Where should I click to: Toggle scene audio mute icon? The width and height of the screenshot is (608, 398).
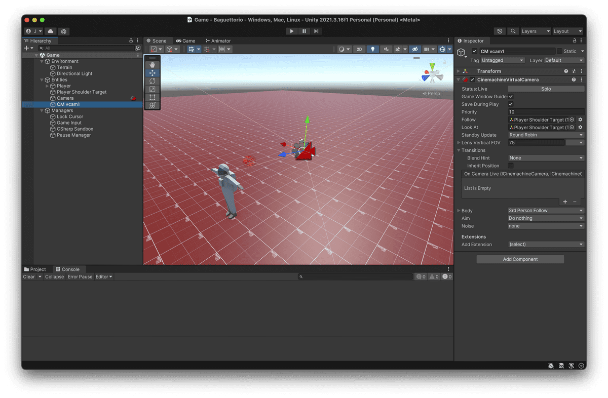(387, 49)
